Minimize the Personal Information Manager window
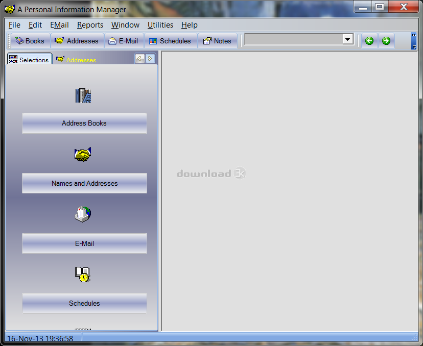Screen dimensions: 423x346 [363, 7]
